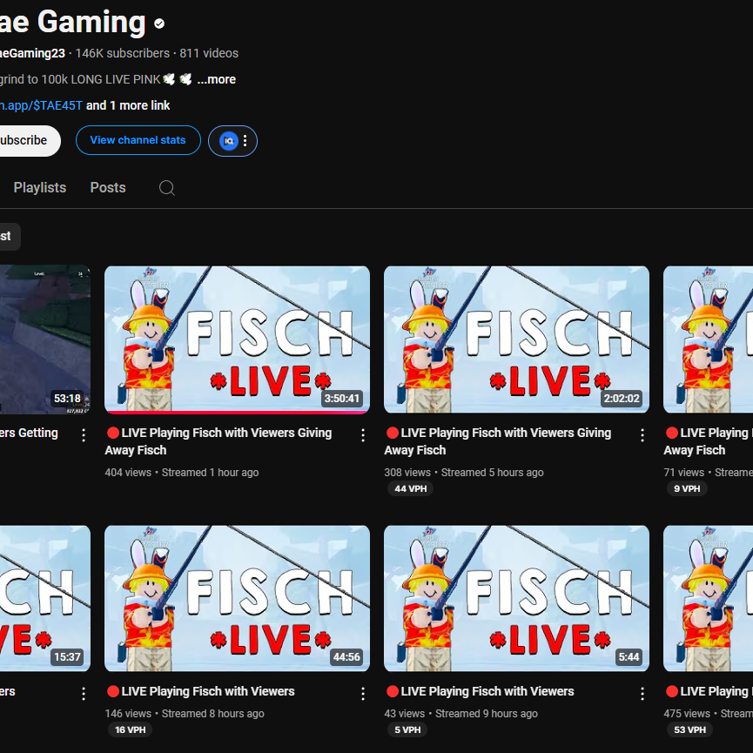753x753 pixels.
Task: Click the verified checkmark badge beside the channel name
Action: pos(159,24)
